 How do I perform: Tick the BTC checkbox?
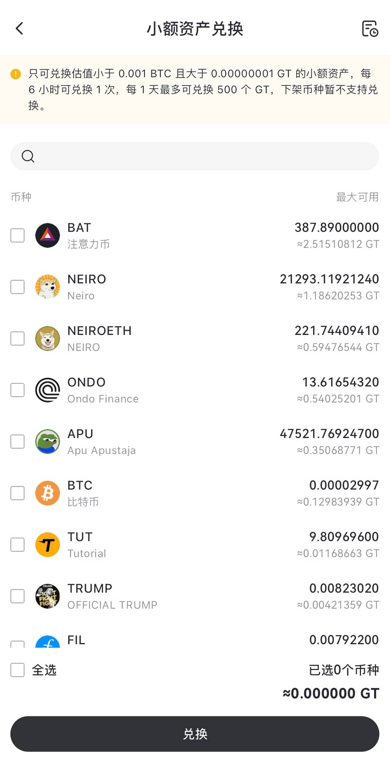[x=18, y=493]
